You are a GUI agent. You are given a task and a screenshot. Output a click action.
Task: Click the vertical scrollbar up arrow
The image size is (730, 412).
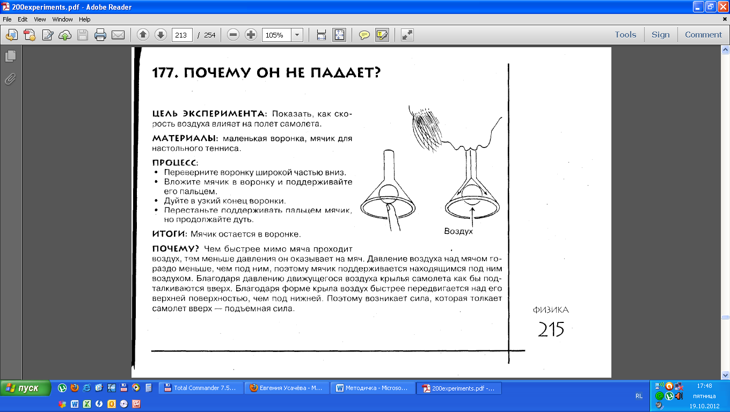[x=725, y=50]
